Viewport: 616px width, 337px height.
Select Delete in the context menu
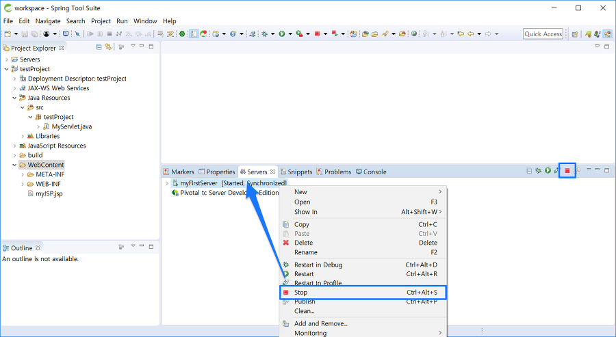(363, 243)
